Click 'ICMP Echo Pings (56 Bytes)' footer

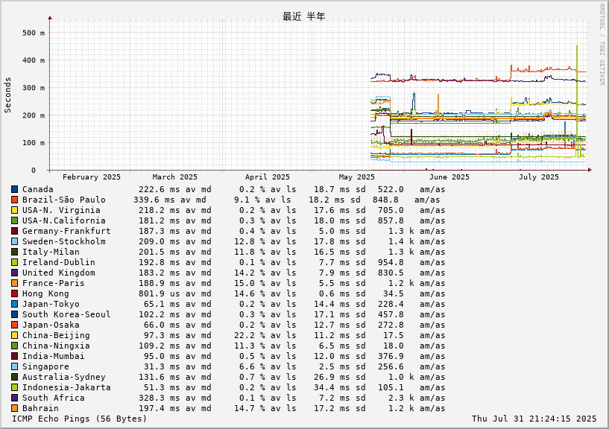coord(80,419)
